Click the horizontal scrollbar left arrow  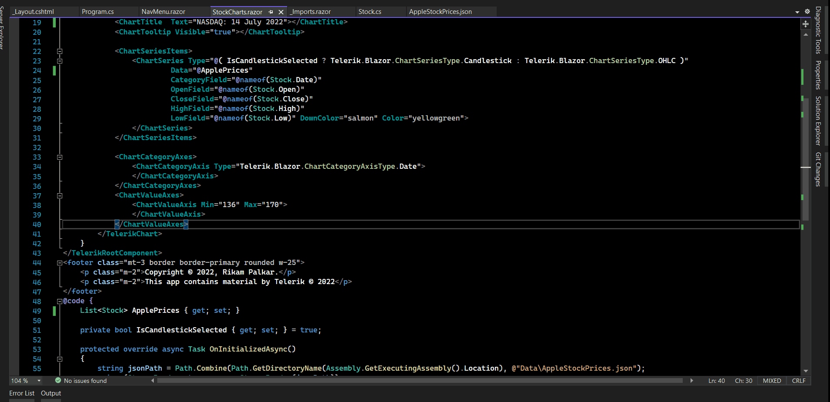(152, 381)
